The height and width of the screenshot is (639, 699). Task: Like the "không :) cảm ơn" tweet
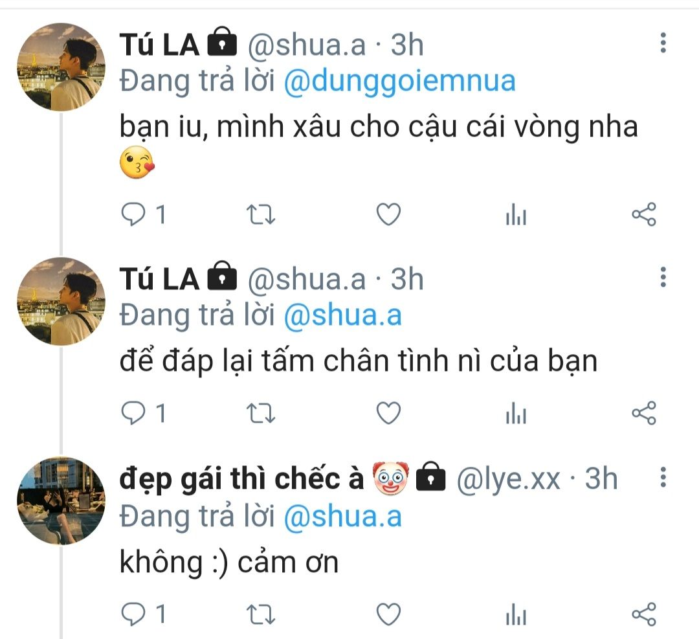[388, 613]
